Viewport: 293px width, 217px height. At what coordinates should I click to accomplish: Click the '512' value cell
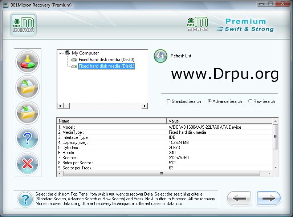click(172, 163)
